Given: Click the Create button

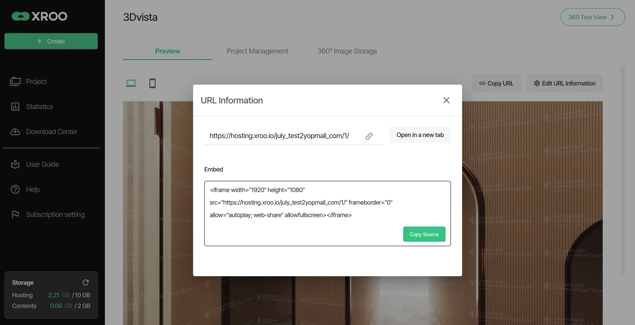Looking at the screenshot, I should (51, 41).
